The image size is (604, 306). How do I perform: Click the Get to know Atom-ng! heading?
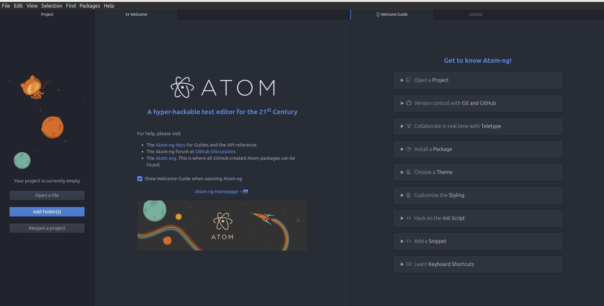[x=478, y=61]
